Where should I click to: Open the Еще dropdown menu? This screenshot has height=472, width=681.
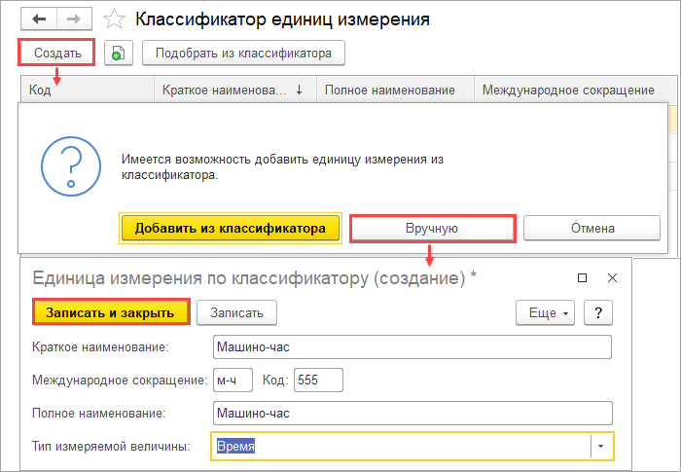click(x=545, y=312)
